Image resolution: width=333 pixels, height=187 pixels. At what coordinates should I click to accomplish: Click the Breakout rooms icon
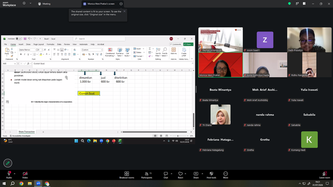127,173
